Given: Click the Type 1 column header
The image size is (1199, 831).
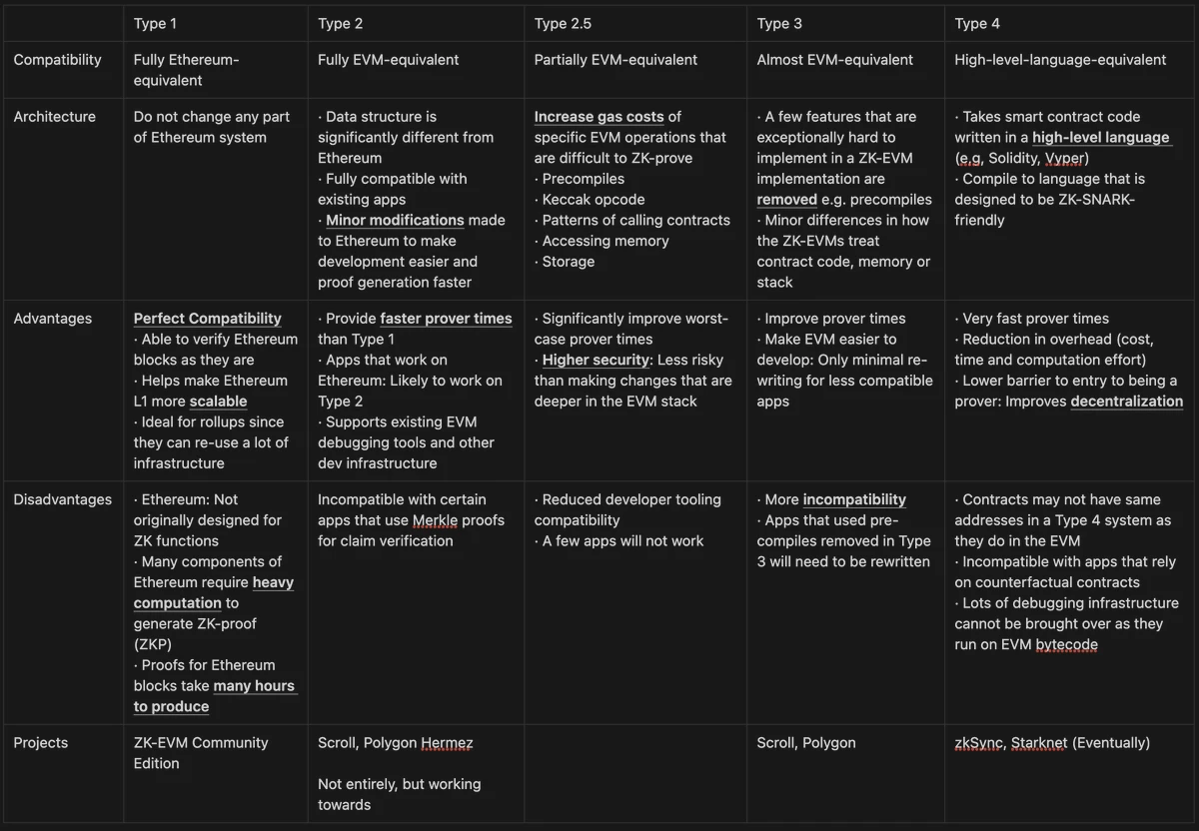Looking at the screenshot, I should click(x=156, y=23).
